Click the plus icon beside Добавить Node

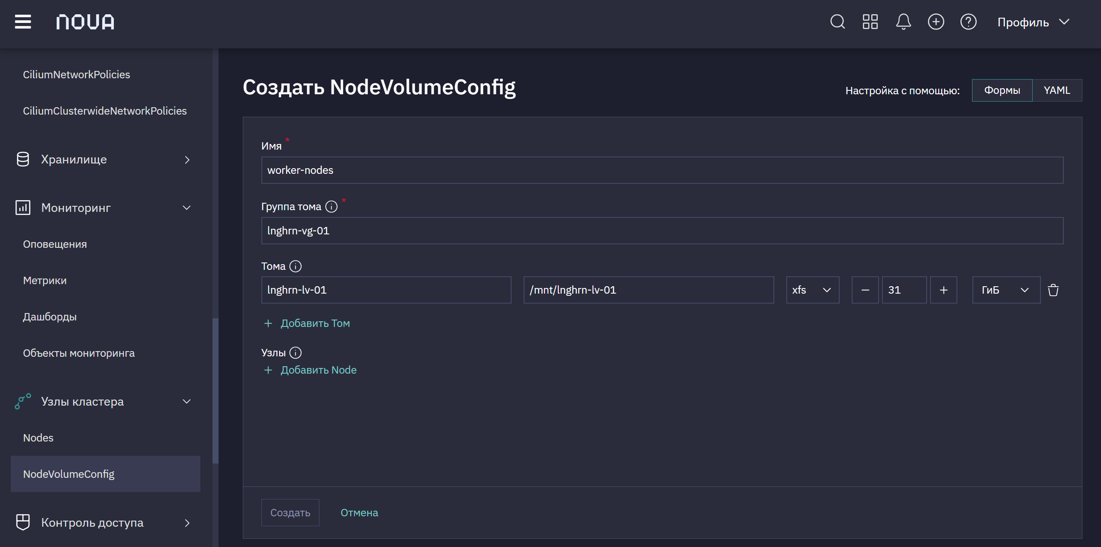click(x=268, y=370)
